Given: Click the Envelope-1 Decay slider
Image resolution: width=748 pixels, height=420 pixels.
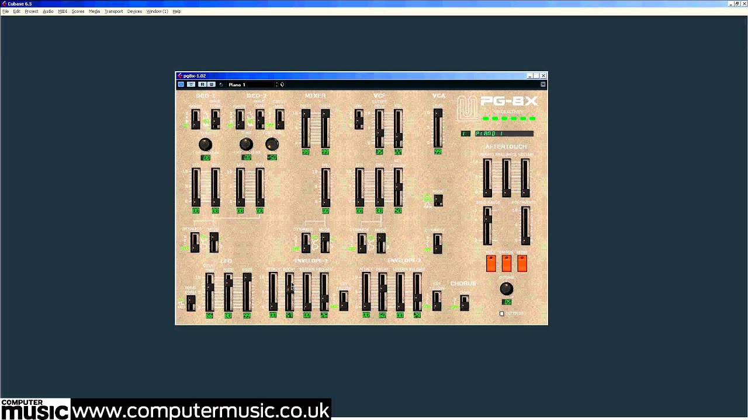Looking at the screenshot, I should coord(289,293).
